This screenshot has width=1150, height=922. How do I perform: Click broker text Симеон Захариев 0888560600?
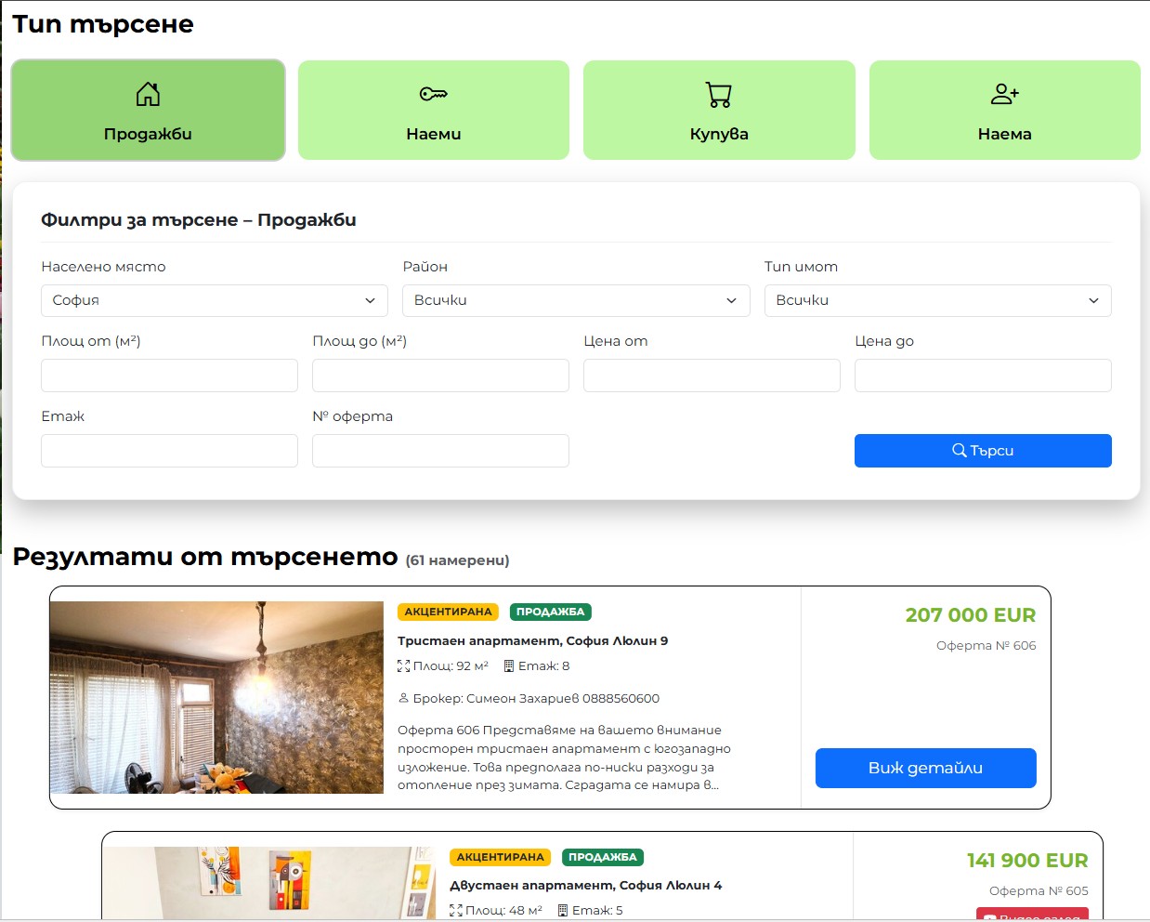click(x=536, y=698)
